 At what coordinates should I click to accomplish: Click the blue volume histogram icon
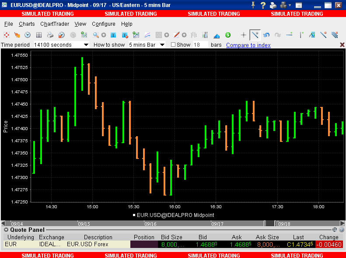(217, 35)
